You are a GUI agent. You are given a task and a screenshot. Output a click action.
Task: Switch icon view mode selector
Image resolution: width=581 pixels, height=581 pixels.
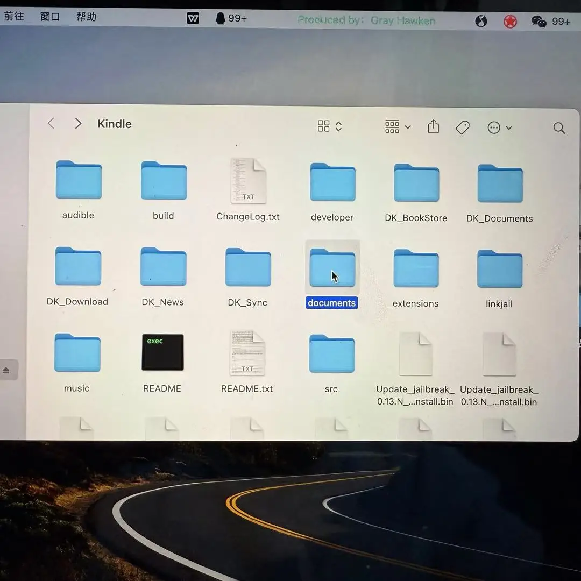click(x=329, y=126)
